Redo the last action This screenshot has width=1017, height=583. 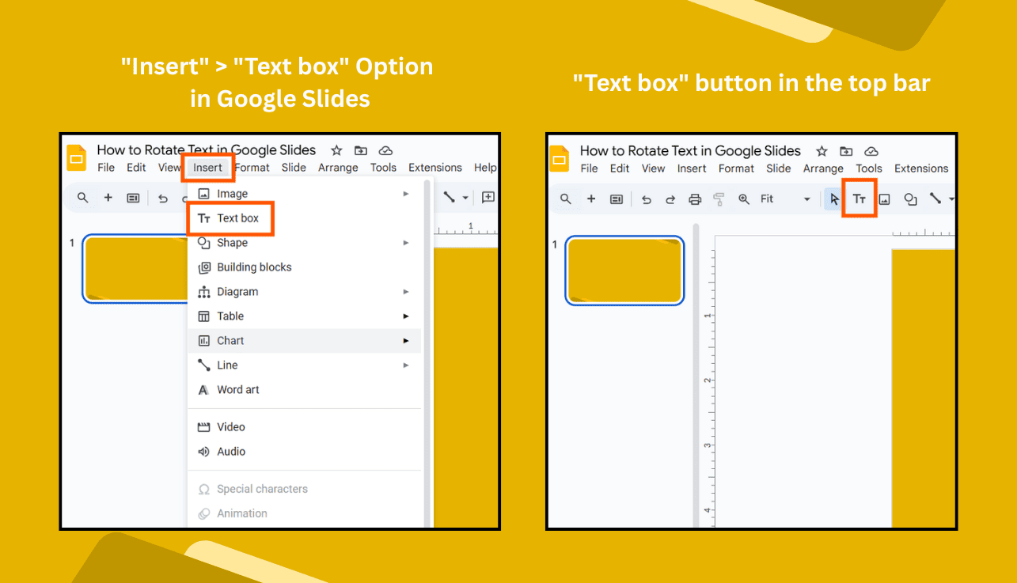[671, 199]
